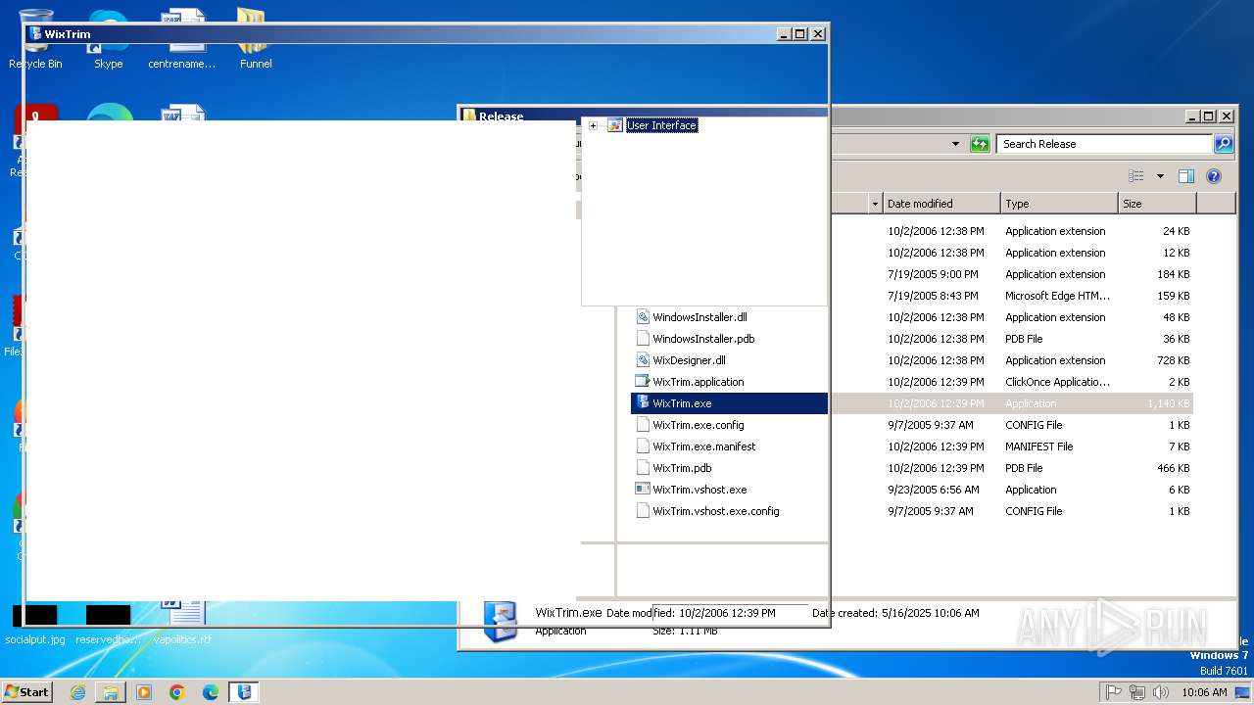Click WixTrim.vshost.exe file icon

coord(643,490)
